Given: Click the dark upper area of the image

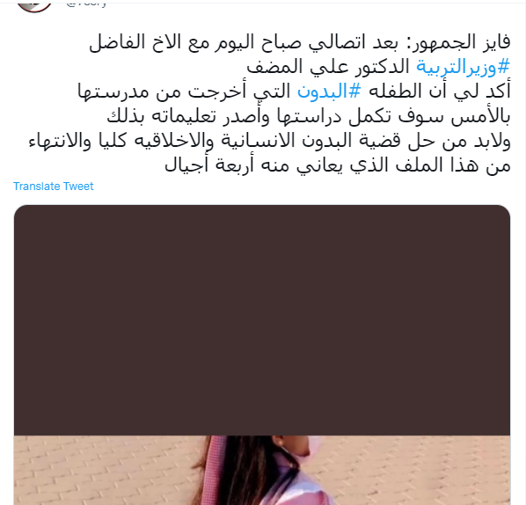Looking at the screenshot, I should tap(262, 320).
